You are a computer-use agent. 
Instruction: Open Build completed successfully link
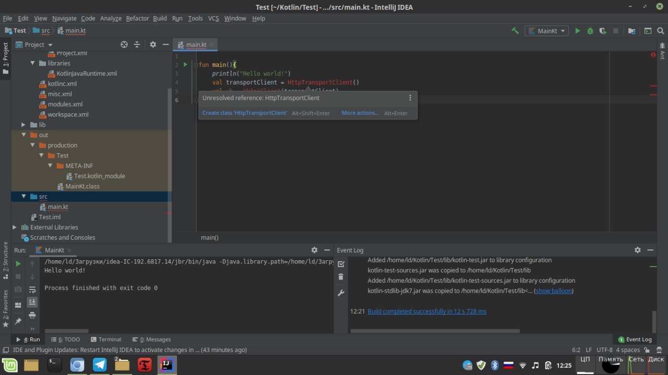click(427, 311)
